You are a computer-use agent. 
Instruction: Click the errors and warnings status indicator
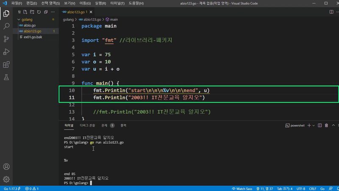click(x=32, y=188)
